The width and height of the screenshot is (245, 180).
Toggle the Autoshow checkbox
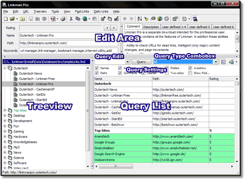coord(190,68)
